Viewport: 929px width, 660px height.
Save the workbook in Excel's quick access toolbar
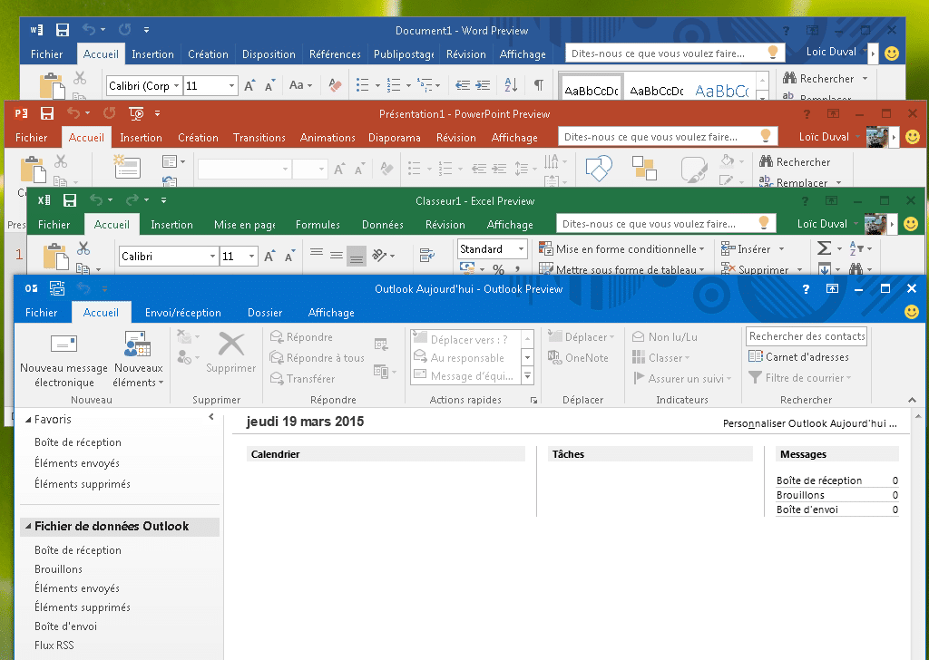point(70,200)
